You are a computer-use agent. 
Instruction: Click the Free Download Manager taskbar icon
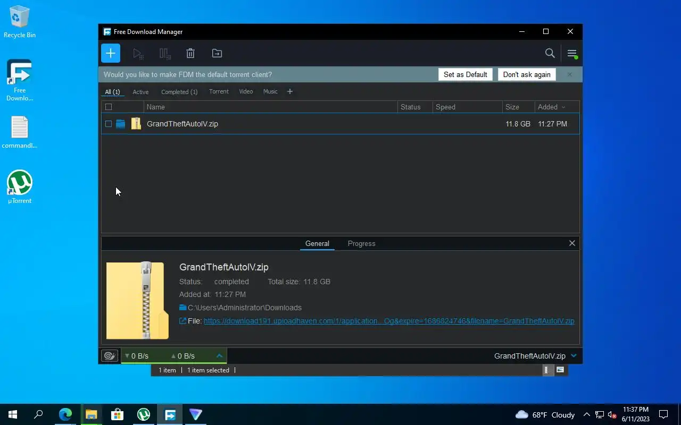pos(170,414)
